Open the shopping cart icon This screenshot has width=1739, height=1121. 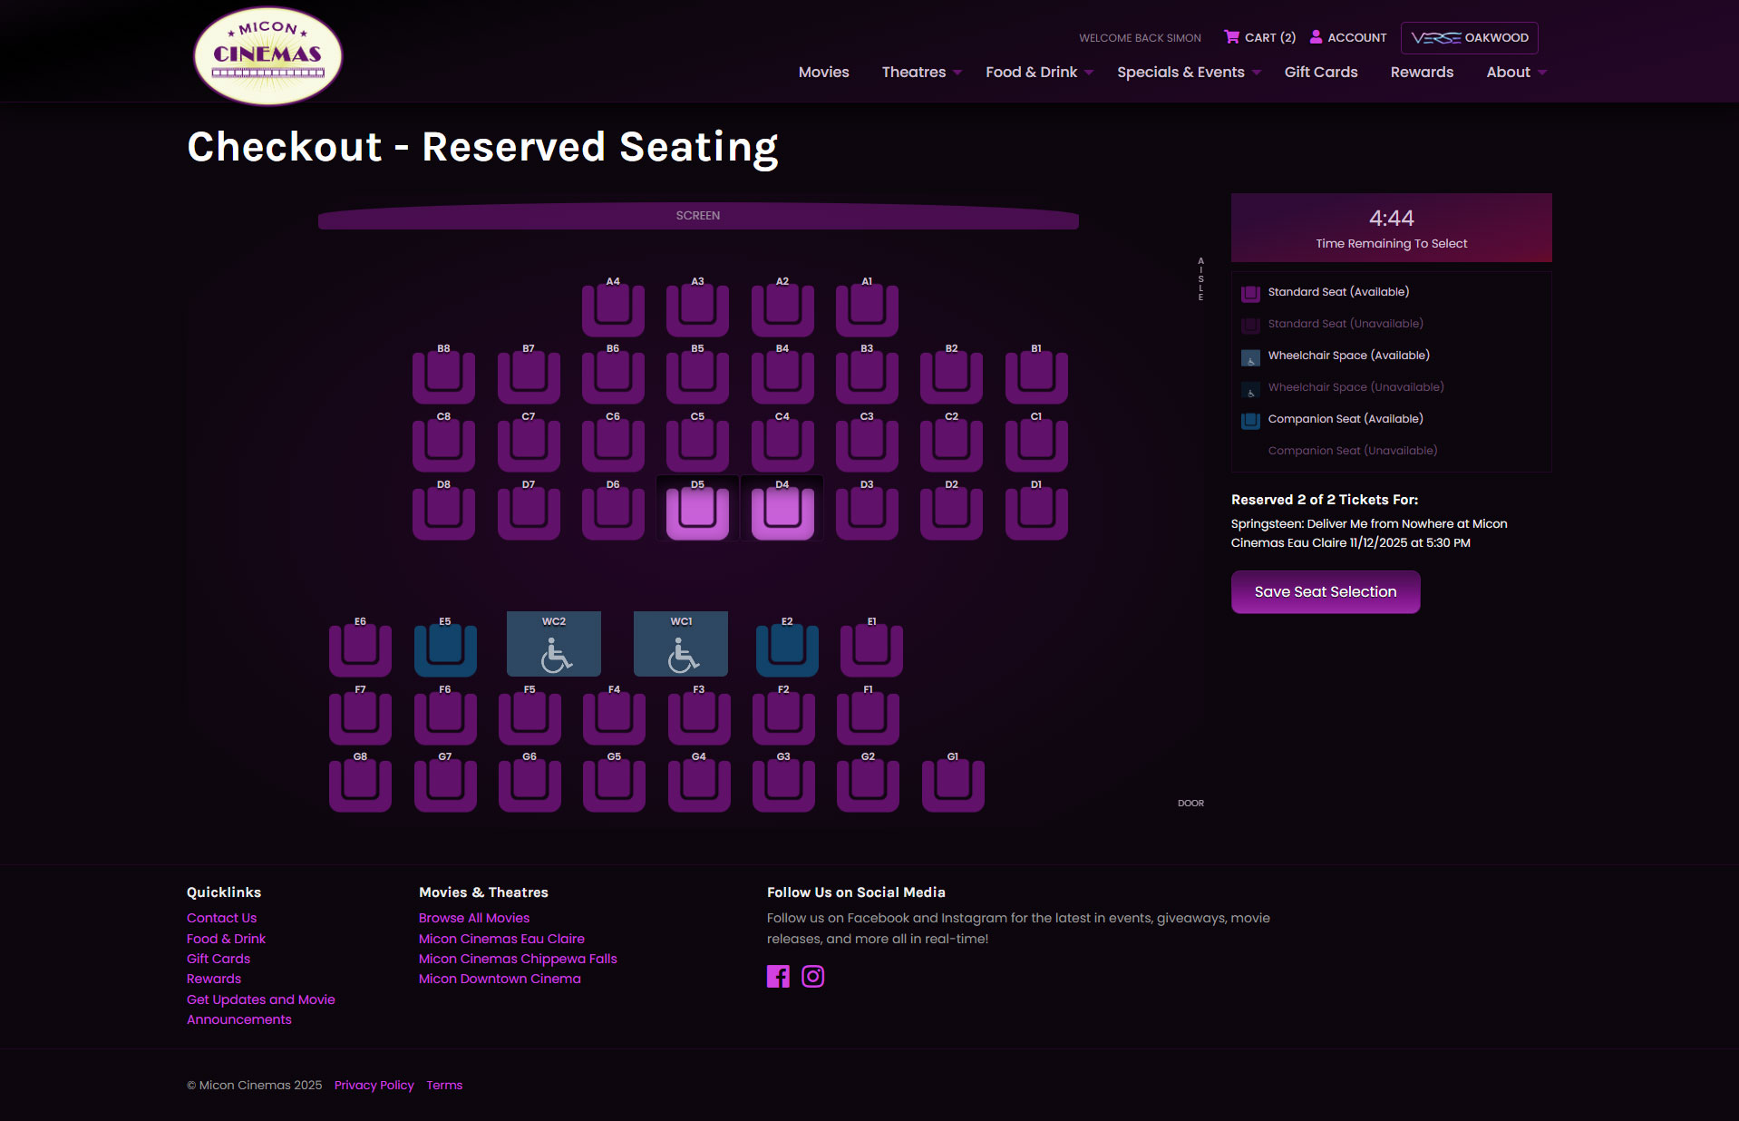(x=1231, y=37)
